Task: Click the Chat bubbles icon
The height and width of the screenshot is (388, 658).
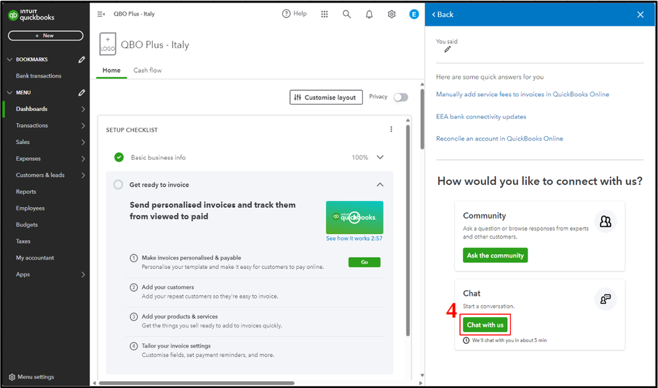Action: pos(605,299)
